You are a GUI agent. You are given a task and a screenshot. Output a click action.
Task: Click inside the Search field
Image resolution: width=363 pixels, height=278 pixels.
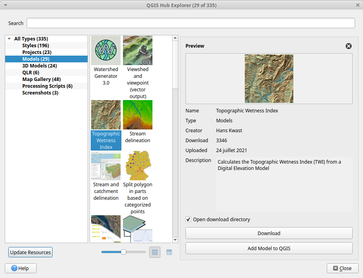(190, 23)
